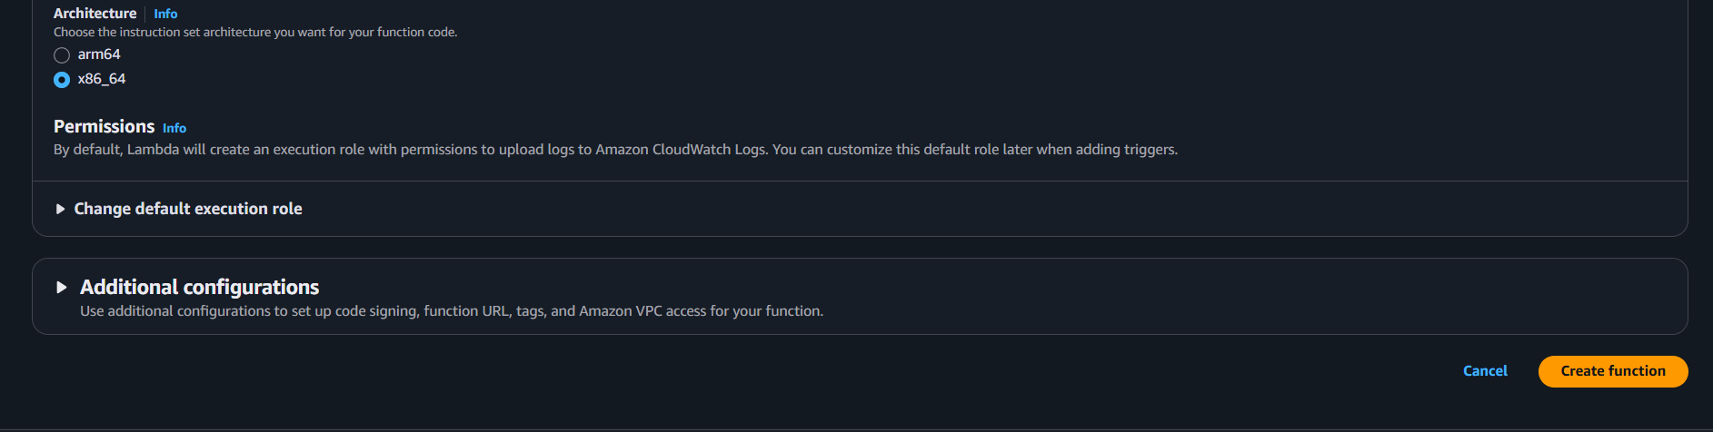1713x432 pixels.
Task: Open the Info link beside Architecture
Action: click(165, 14)
